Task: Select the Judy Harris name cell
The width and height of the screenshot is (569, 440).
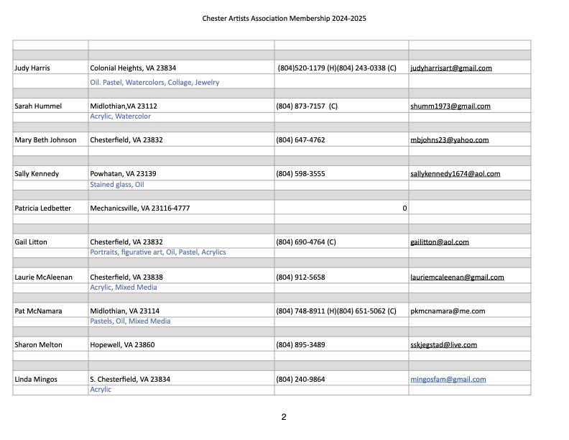Action: pyautogui.click(x=33, y=68)
